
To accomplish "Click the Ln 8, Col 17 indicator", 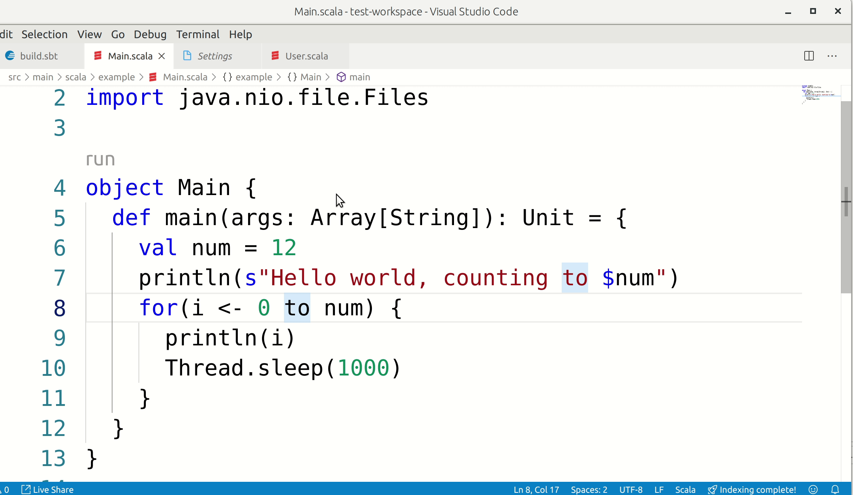I will [x=536, y=489].
